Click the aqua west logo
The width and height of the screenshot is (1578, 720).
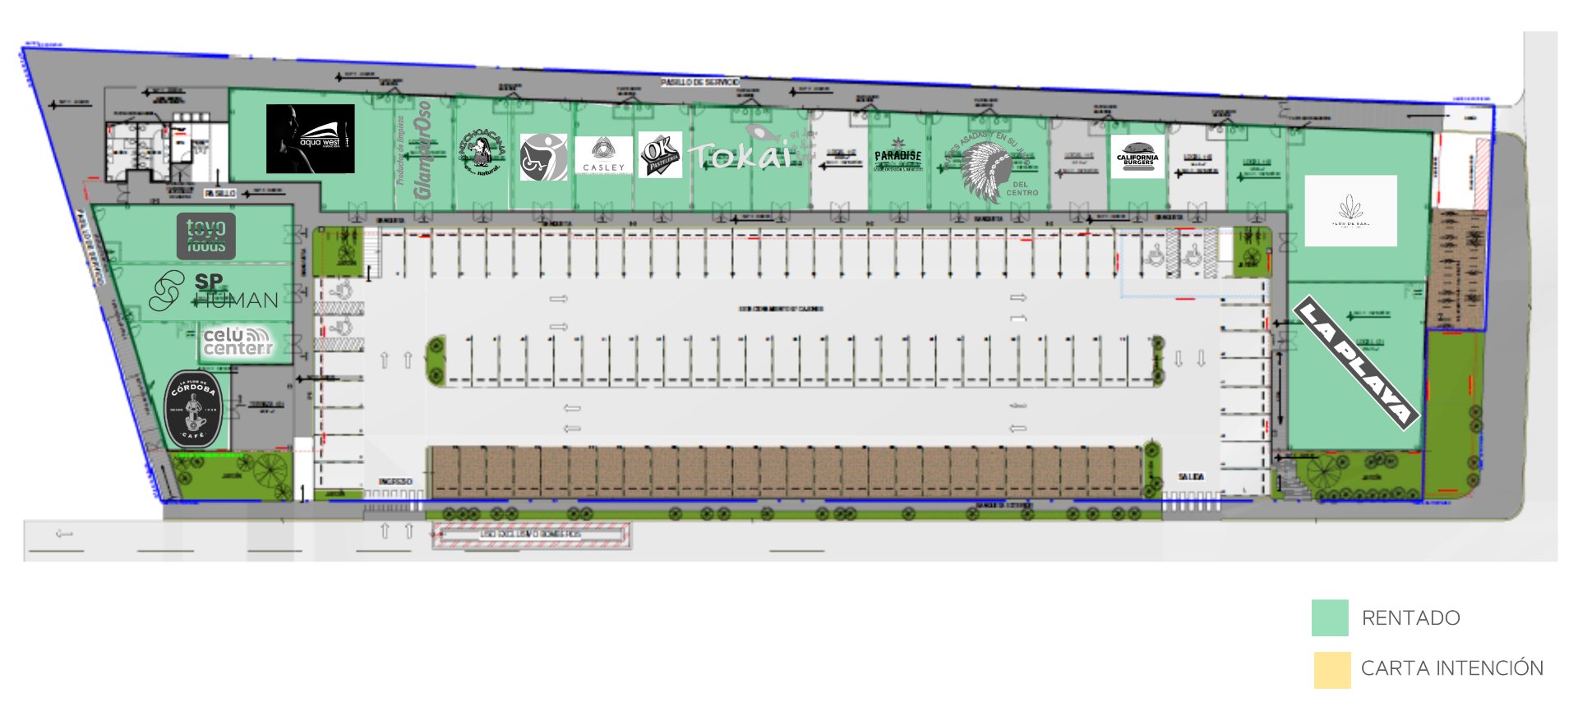point(311,139)
